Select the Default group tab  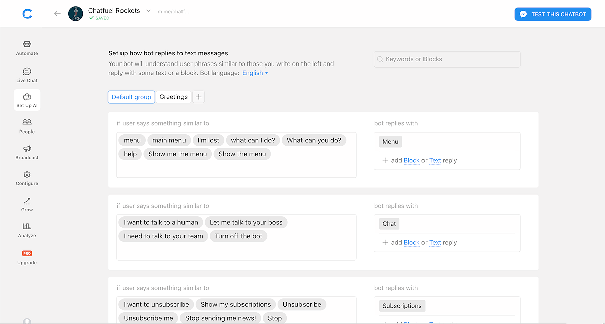[132, 97]
